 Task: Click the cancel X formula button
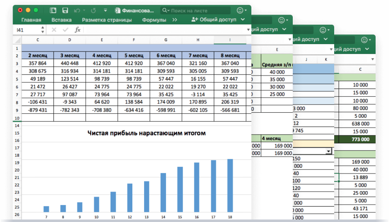pyautogui.click(x=54, y=30)
